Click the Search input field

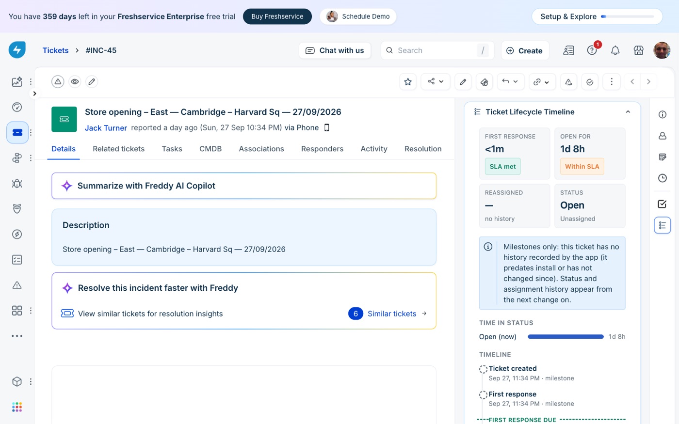437,50
